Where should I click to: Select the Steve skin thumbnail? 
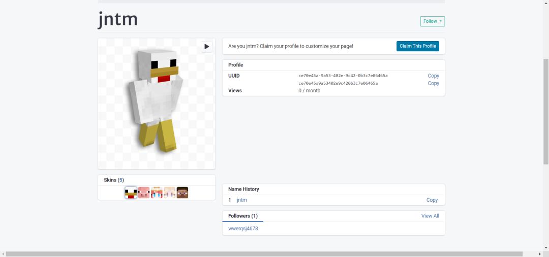point(182,193)
